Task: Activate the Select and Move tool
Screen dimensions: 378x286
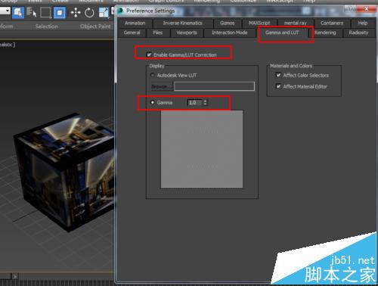Action: coord(76,12)
